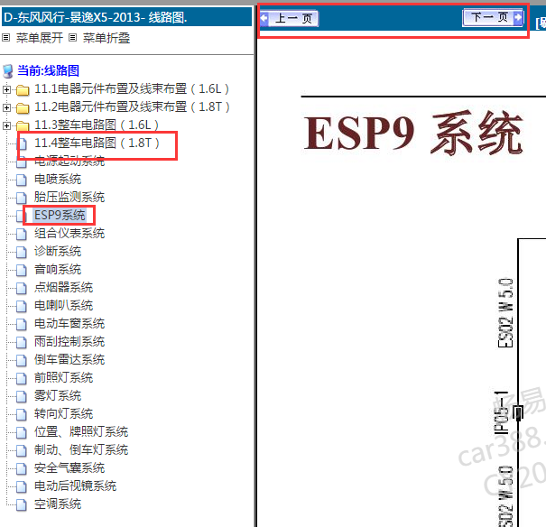Open 制动、倒车灯系统 diagram
546x527 pixels.
[81, 450]
